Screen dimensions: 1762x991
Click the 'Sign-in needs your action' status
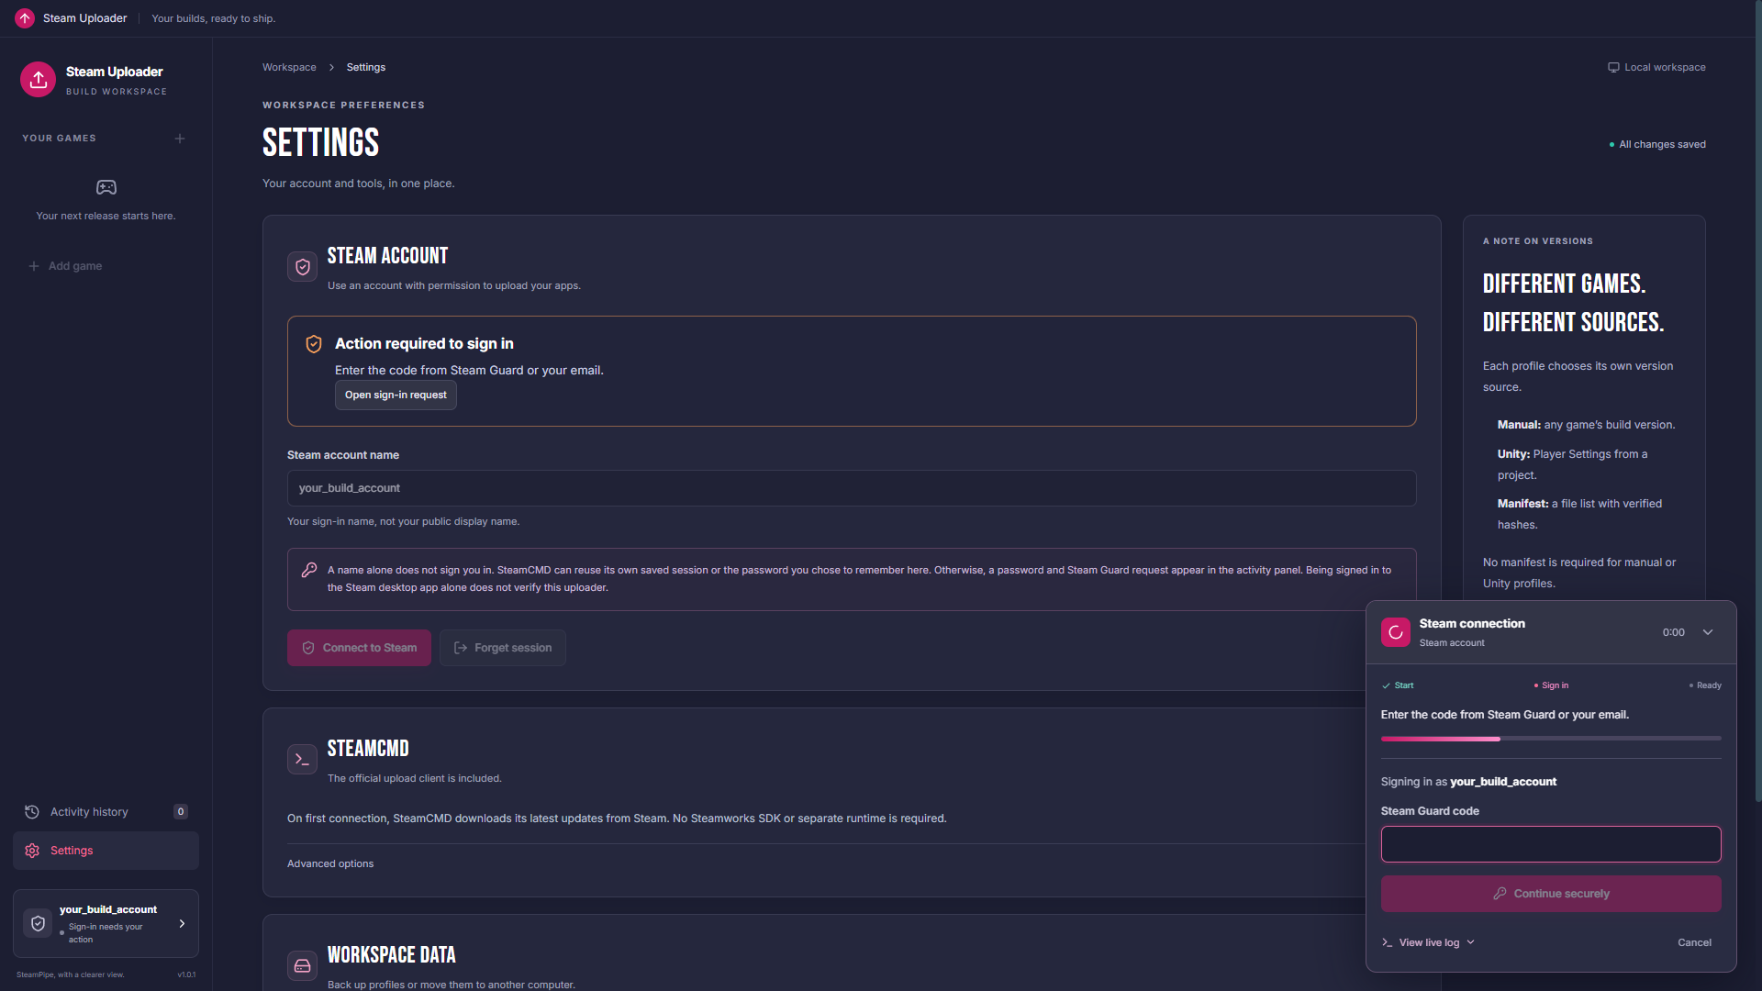tap(106, 933)
